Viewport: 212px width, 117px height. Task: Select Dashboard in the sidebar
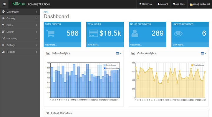click(20, 12)
